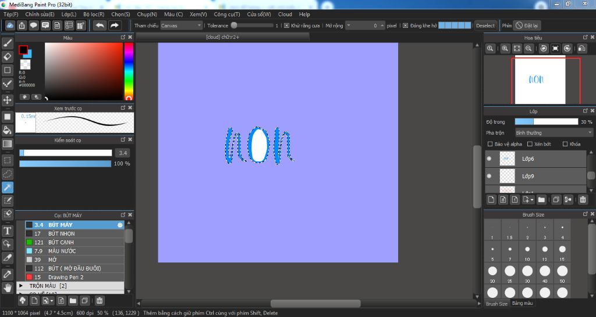
Task: Pick a hue on the rainbow bar
Action: click(x=129, y=71)
